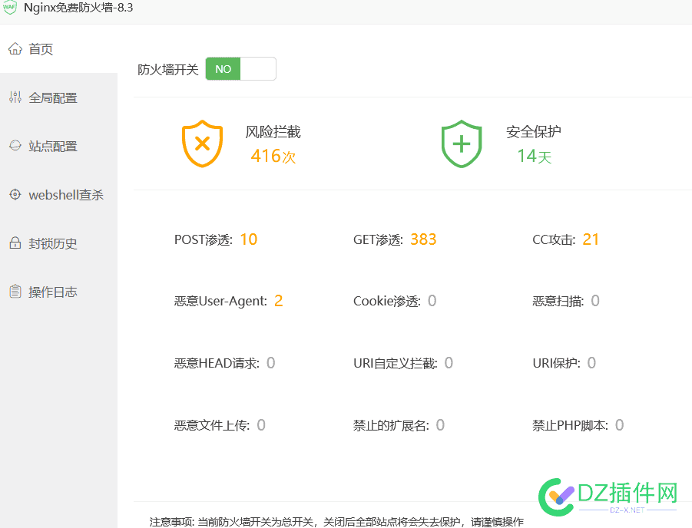692x528 pixels.
Task: Click the GET渗透 label
Action: point(378,240)
